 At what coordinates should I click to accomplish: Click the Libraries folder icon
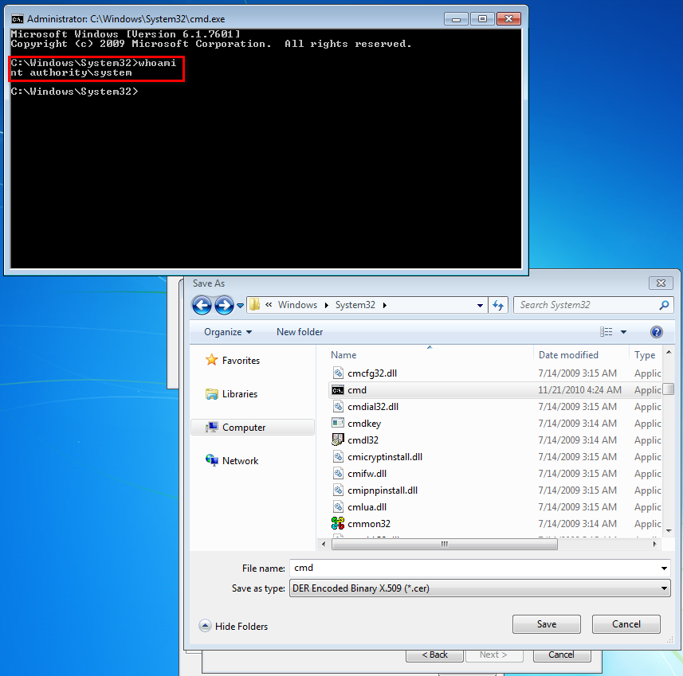212,394
